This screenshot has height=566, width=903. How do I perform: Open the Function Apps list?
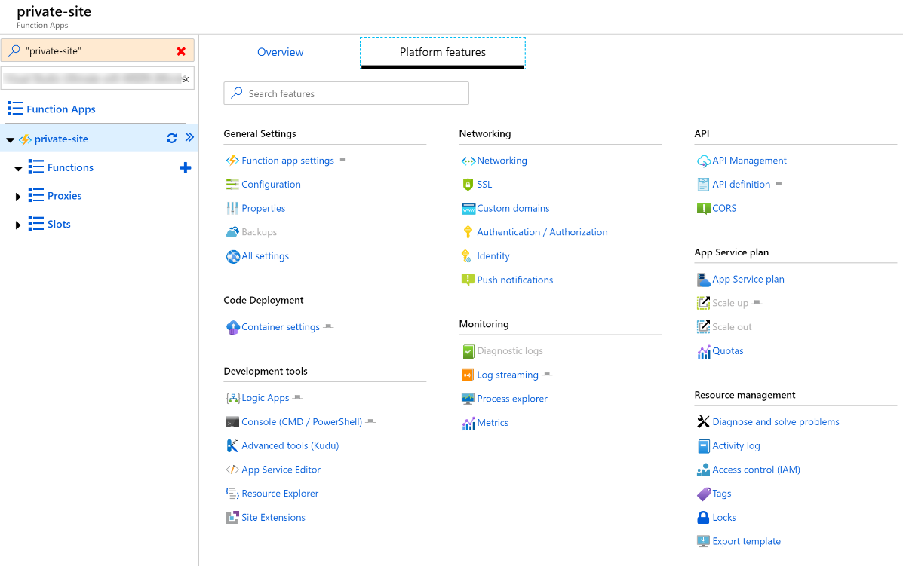(61, 109)
